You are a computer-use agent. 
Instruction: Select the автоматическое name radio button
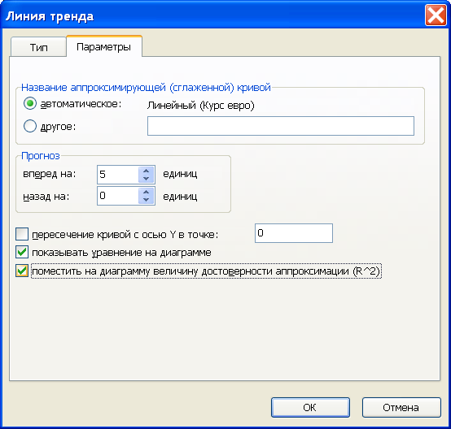[x=30, y=104]
